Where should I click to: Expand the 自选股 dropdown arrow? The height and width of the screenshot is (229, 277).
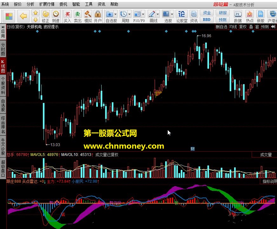pos(116,14)
